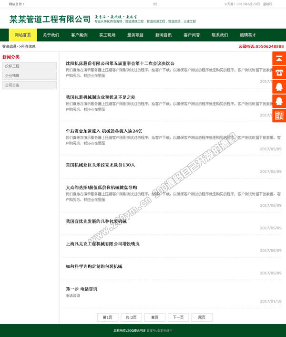Viewport: 286px width, 337px height.
Task: Open 网站首页 navigation tab
Action: pos(23,35)
